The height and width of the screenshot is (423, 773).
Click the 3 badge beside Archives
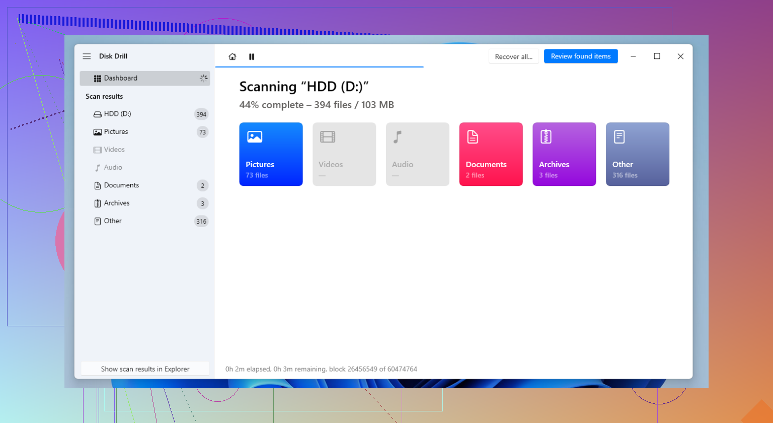click(202, 203)
